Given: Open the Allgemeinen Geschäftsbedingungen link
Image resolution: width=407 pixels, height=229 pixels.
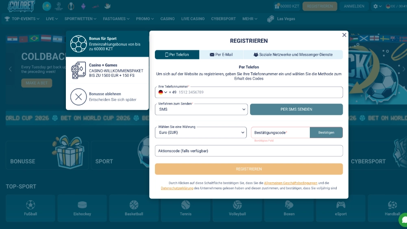Looking at the screenshot, I should 290,183.
